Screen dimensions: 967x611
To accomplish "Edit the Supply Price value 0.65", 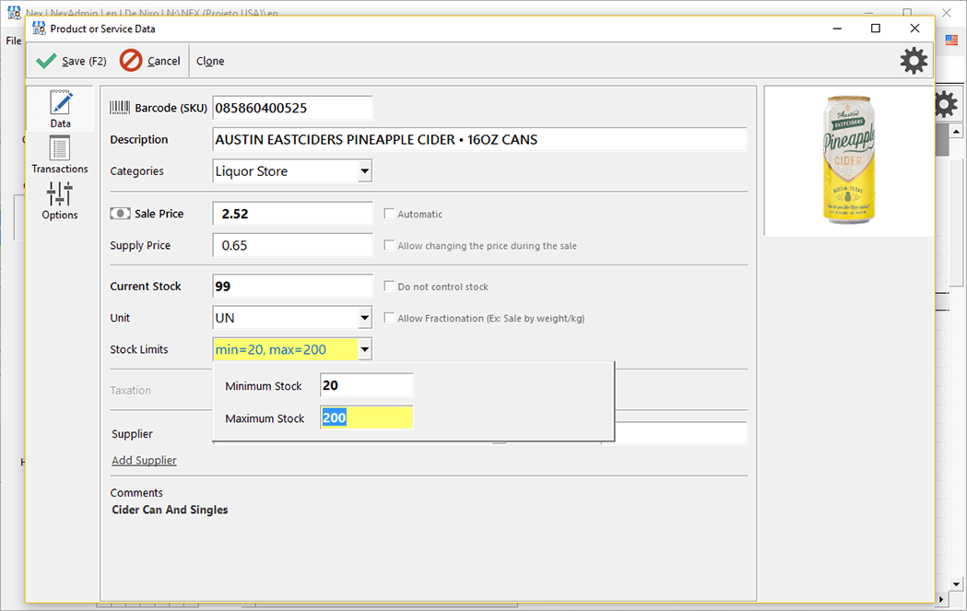I will coord(292,245).
